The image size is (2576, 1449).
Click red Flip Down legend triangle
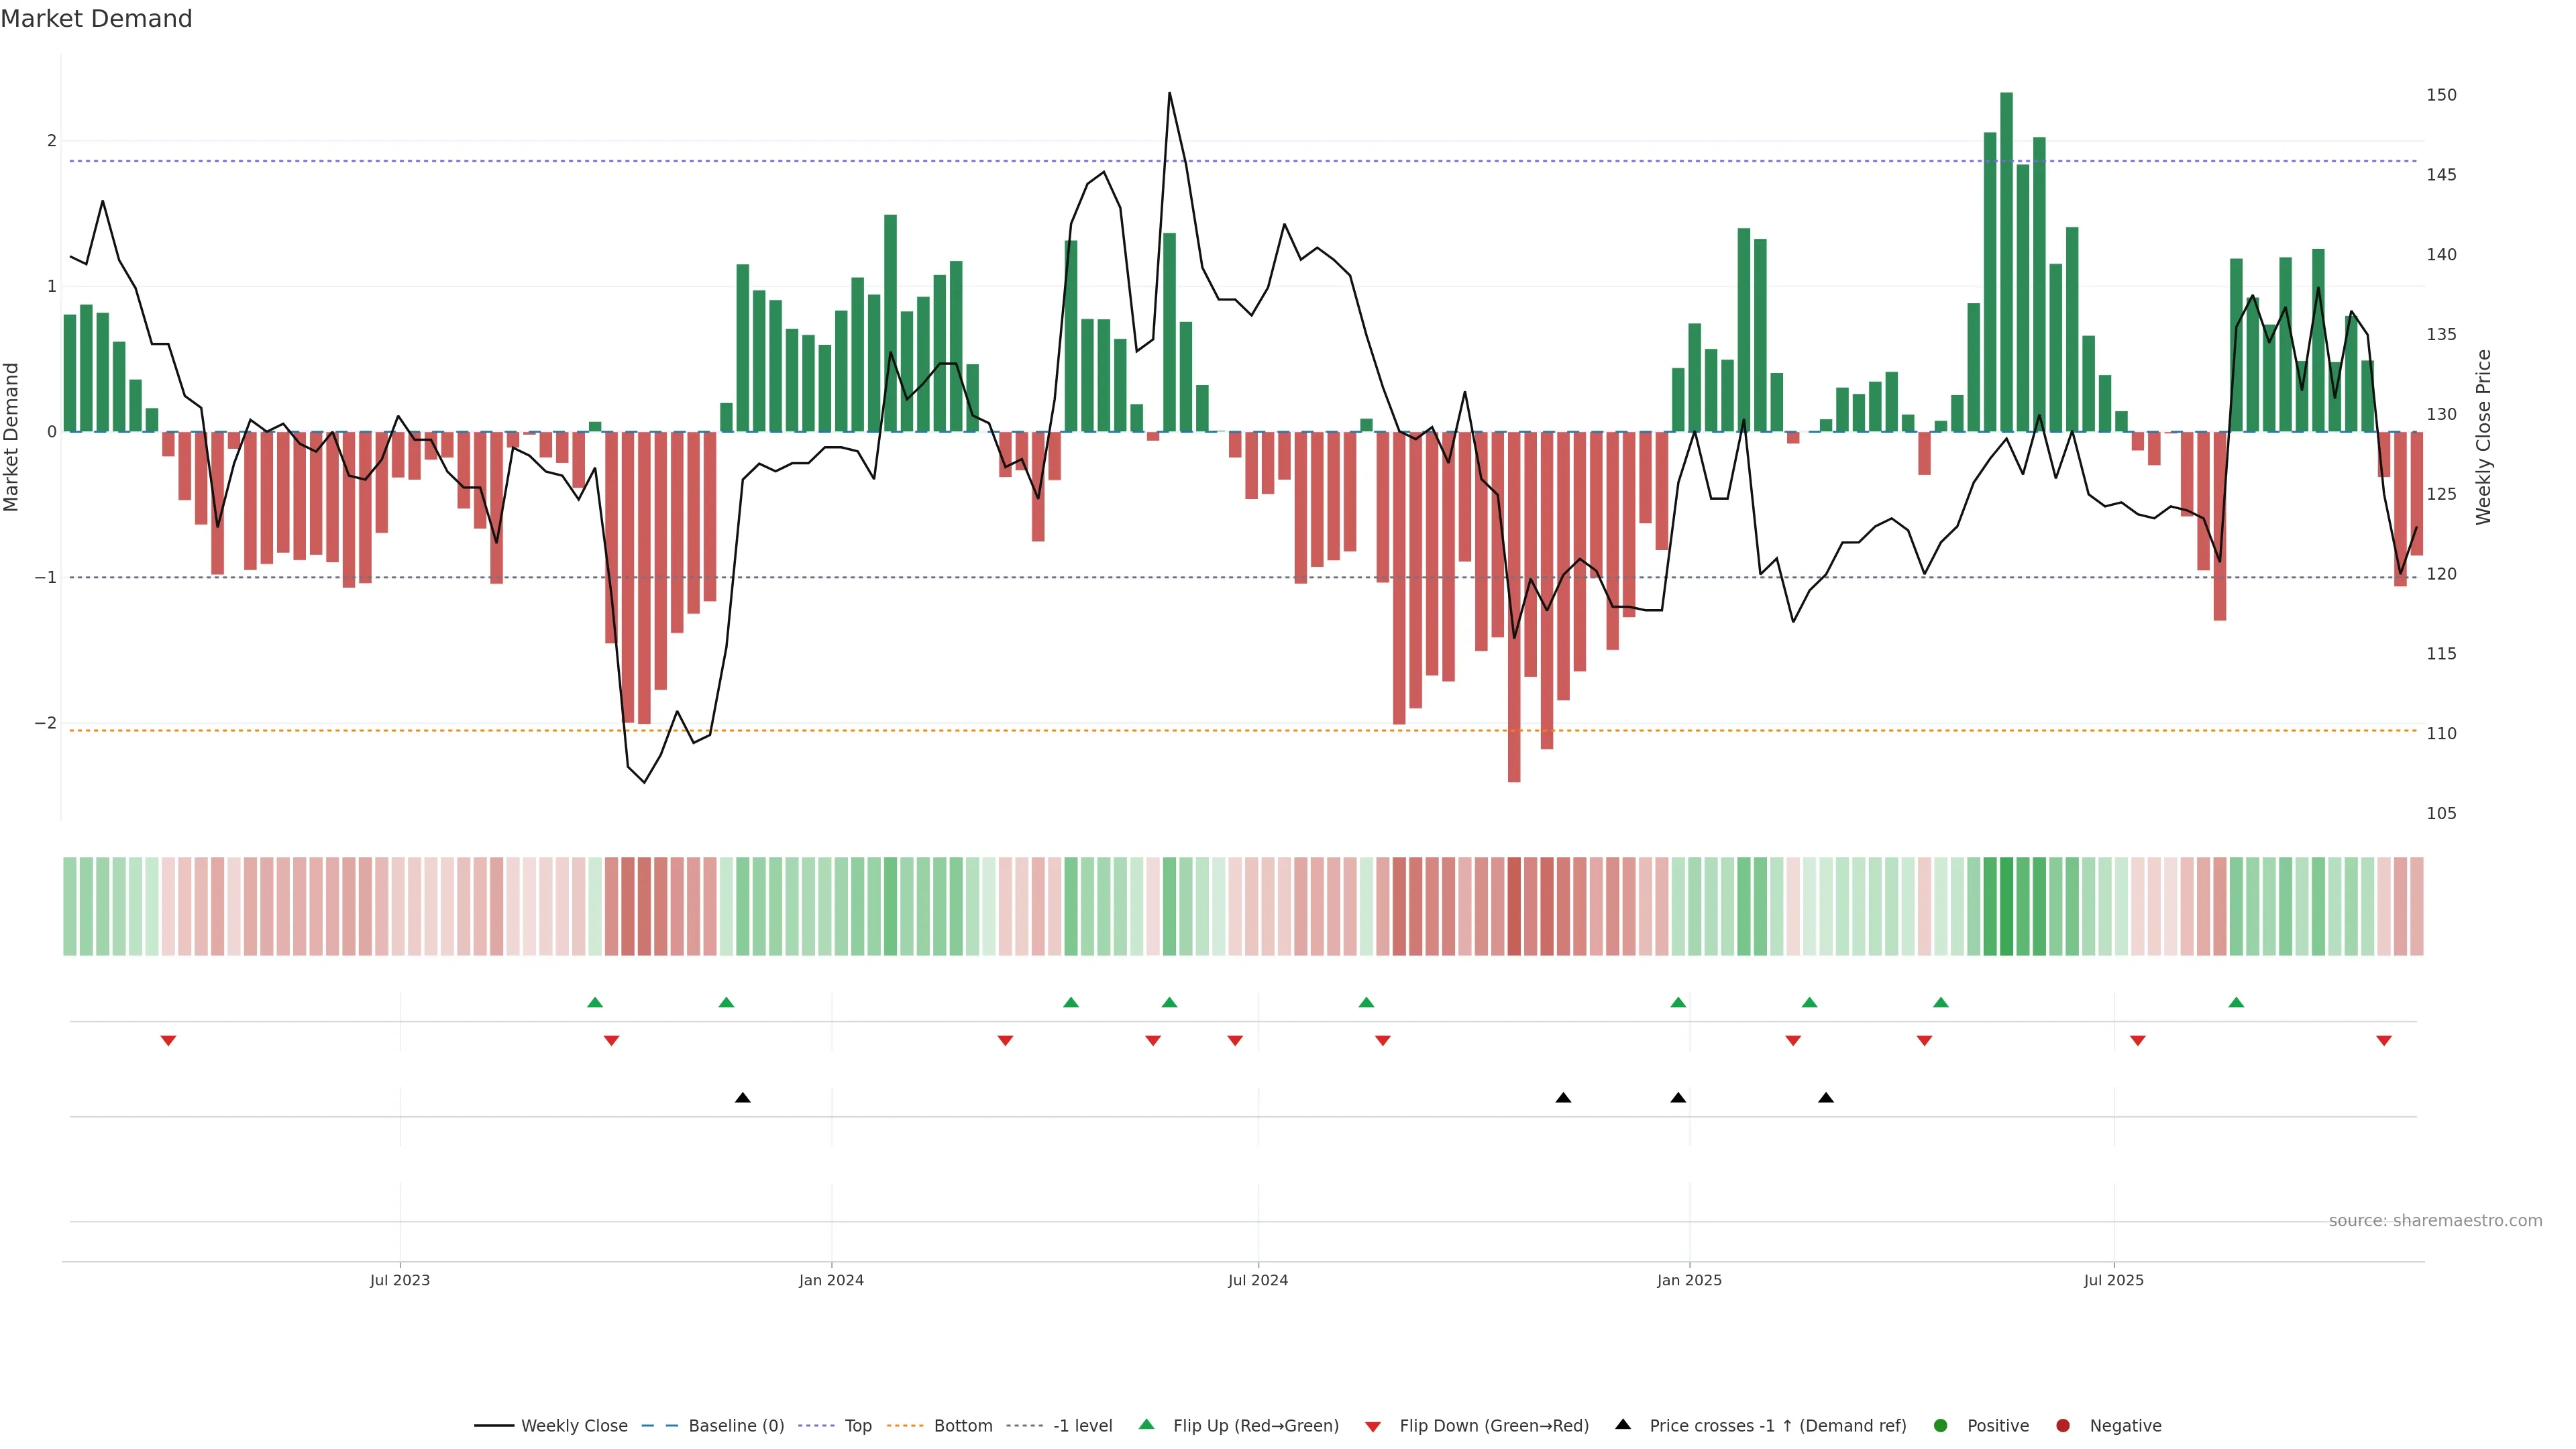click(1373, 1427)
